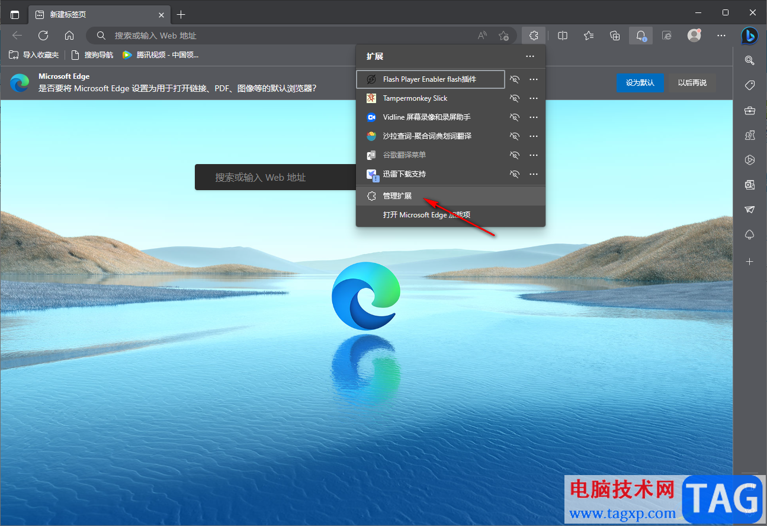Viewport: 767px width, 526px height.
Task: Open 搜狗导航 bookmark
Action: 92,55
